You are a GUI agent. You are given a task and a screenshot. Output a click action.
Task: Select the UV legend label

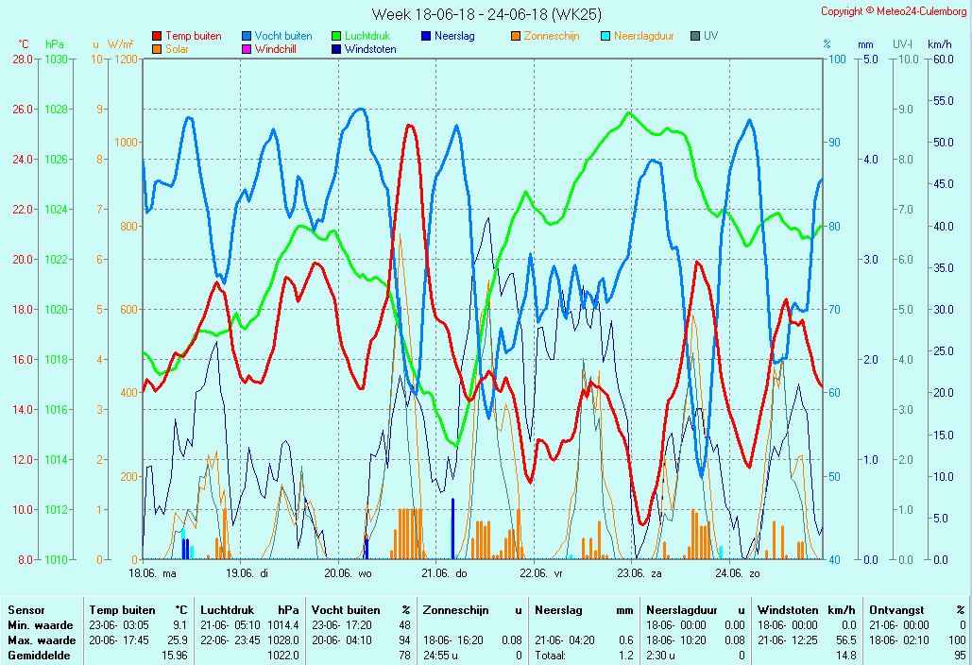click(x=710, y=36)
